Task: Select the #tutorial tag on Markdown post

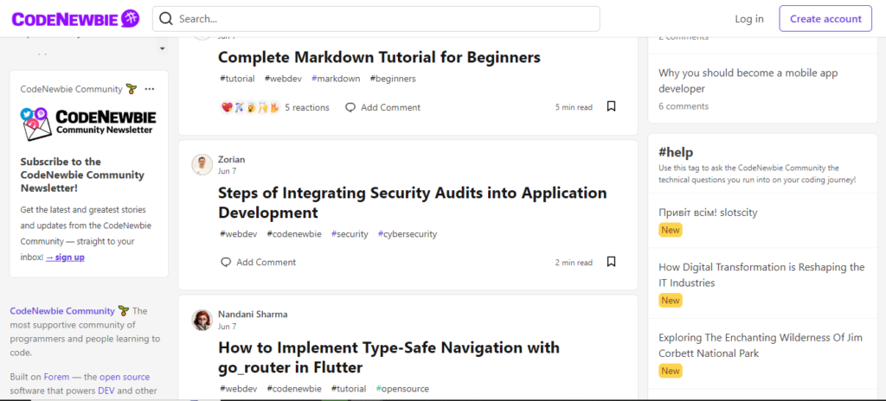Action: click(x=237, y=79)
